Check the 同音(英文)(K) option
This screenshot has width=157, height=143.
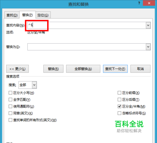pyautogui.click(x=10, y=113)
